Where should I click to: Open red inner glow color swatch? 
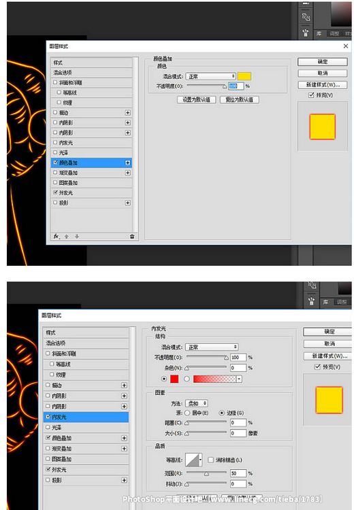pyautogui.click(x=174, y=379)
